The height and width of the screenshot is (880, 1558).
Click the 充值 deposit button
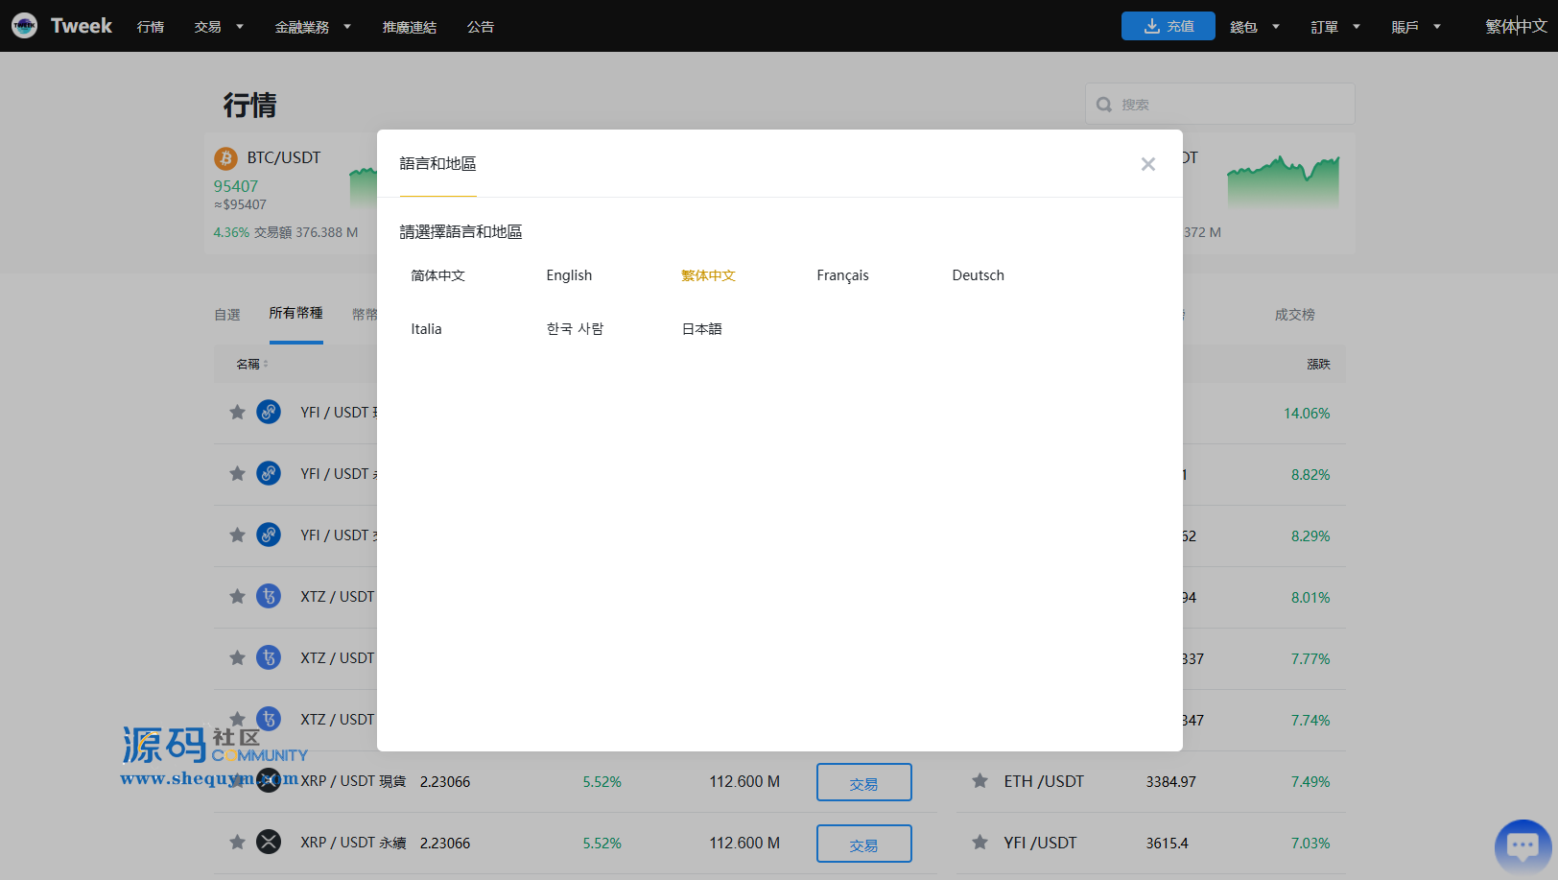(1168, 27)
